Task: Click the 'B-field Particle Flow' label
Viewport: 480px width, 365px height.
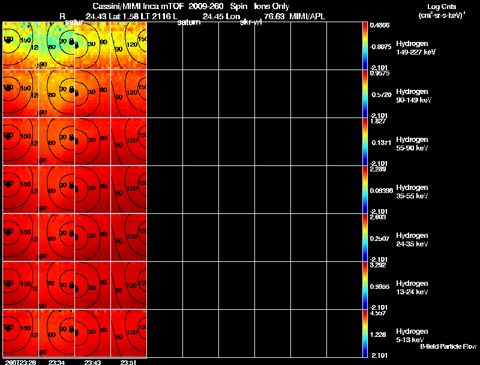Action: (x=448, y=346)
